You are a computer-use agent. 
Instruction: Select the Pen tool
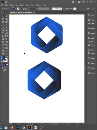click(x=3, y=22)
